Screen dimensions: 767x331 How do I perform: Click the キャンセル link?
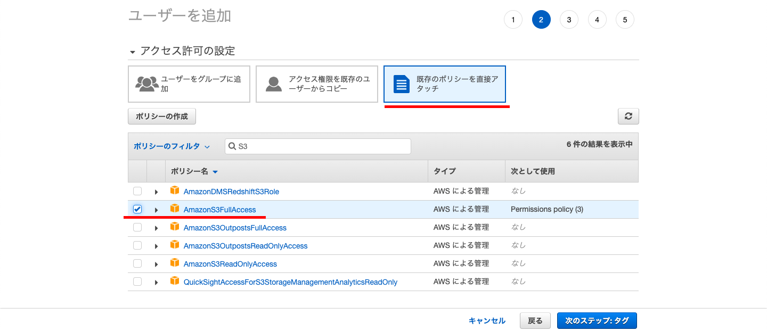tap(487, 320)
